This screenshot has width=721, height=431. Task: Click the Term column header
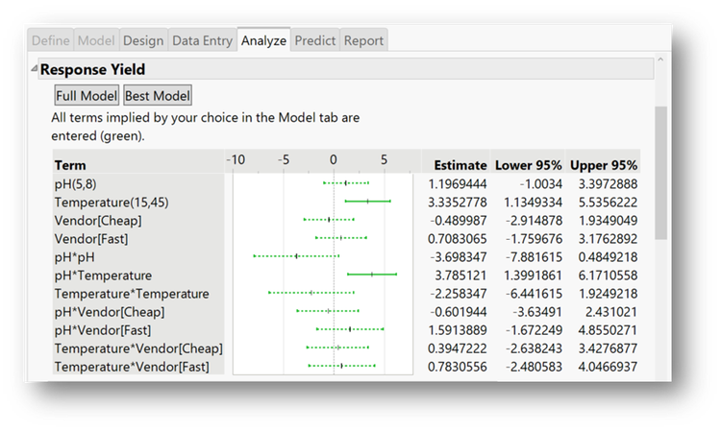pyautogui.click(x=70, y=165)
